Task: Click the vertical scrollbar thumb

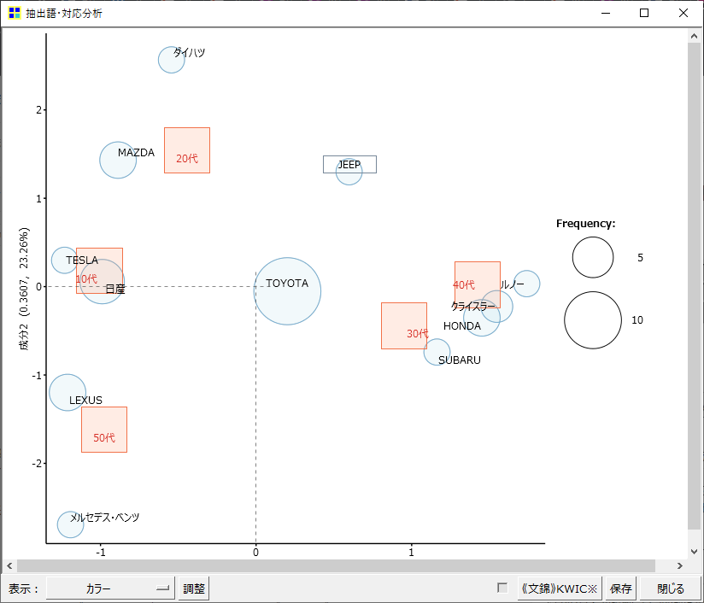Action: (x=694, y=286)
